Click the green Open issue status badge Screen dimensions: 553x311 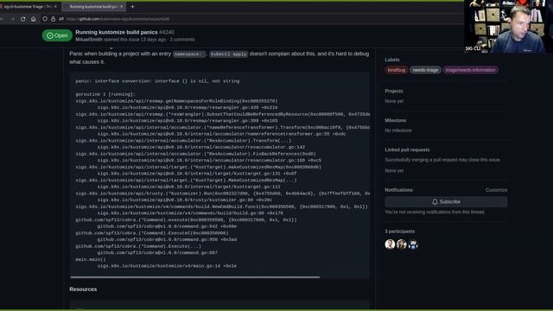tap(57, 35)
